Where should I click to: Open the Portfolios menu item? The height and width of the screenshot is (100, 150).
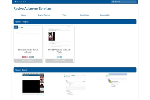[x=84, y=15]
